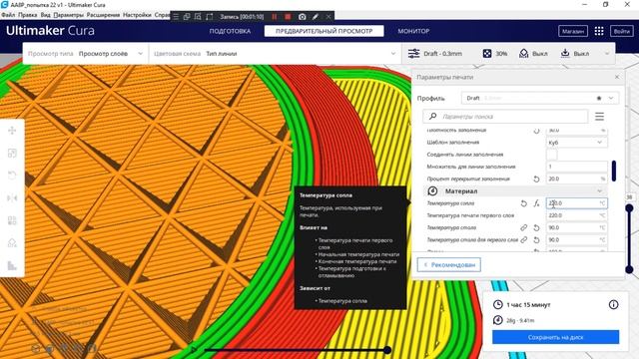Click the support off icon
The width and height of the screenshot is (639, 359).
tap(523, 53)
